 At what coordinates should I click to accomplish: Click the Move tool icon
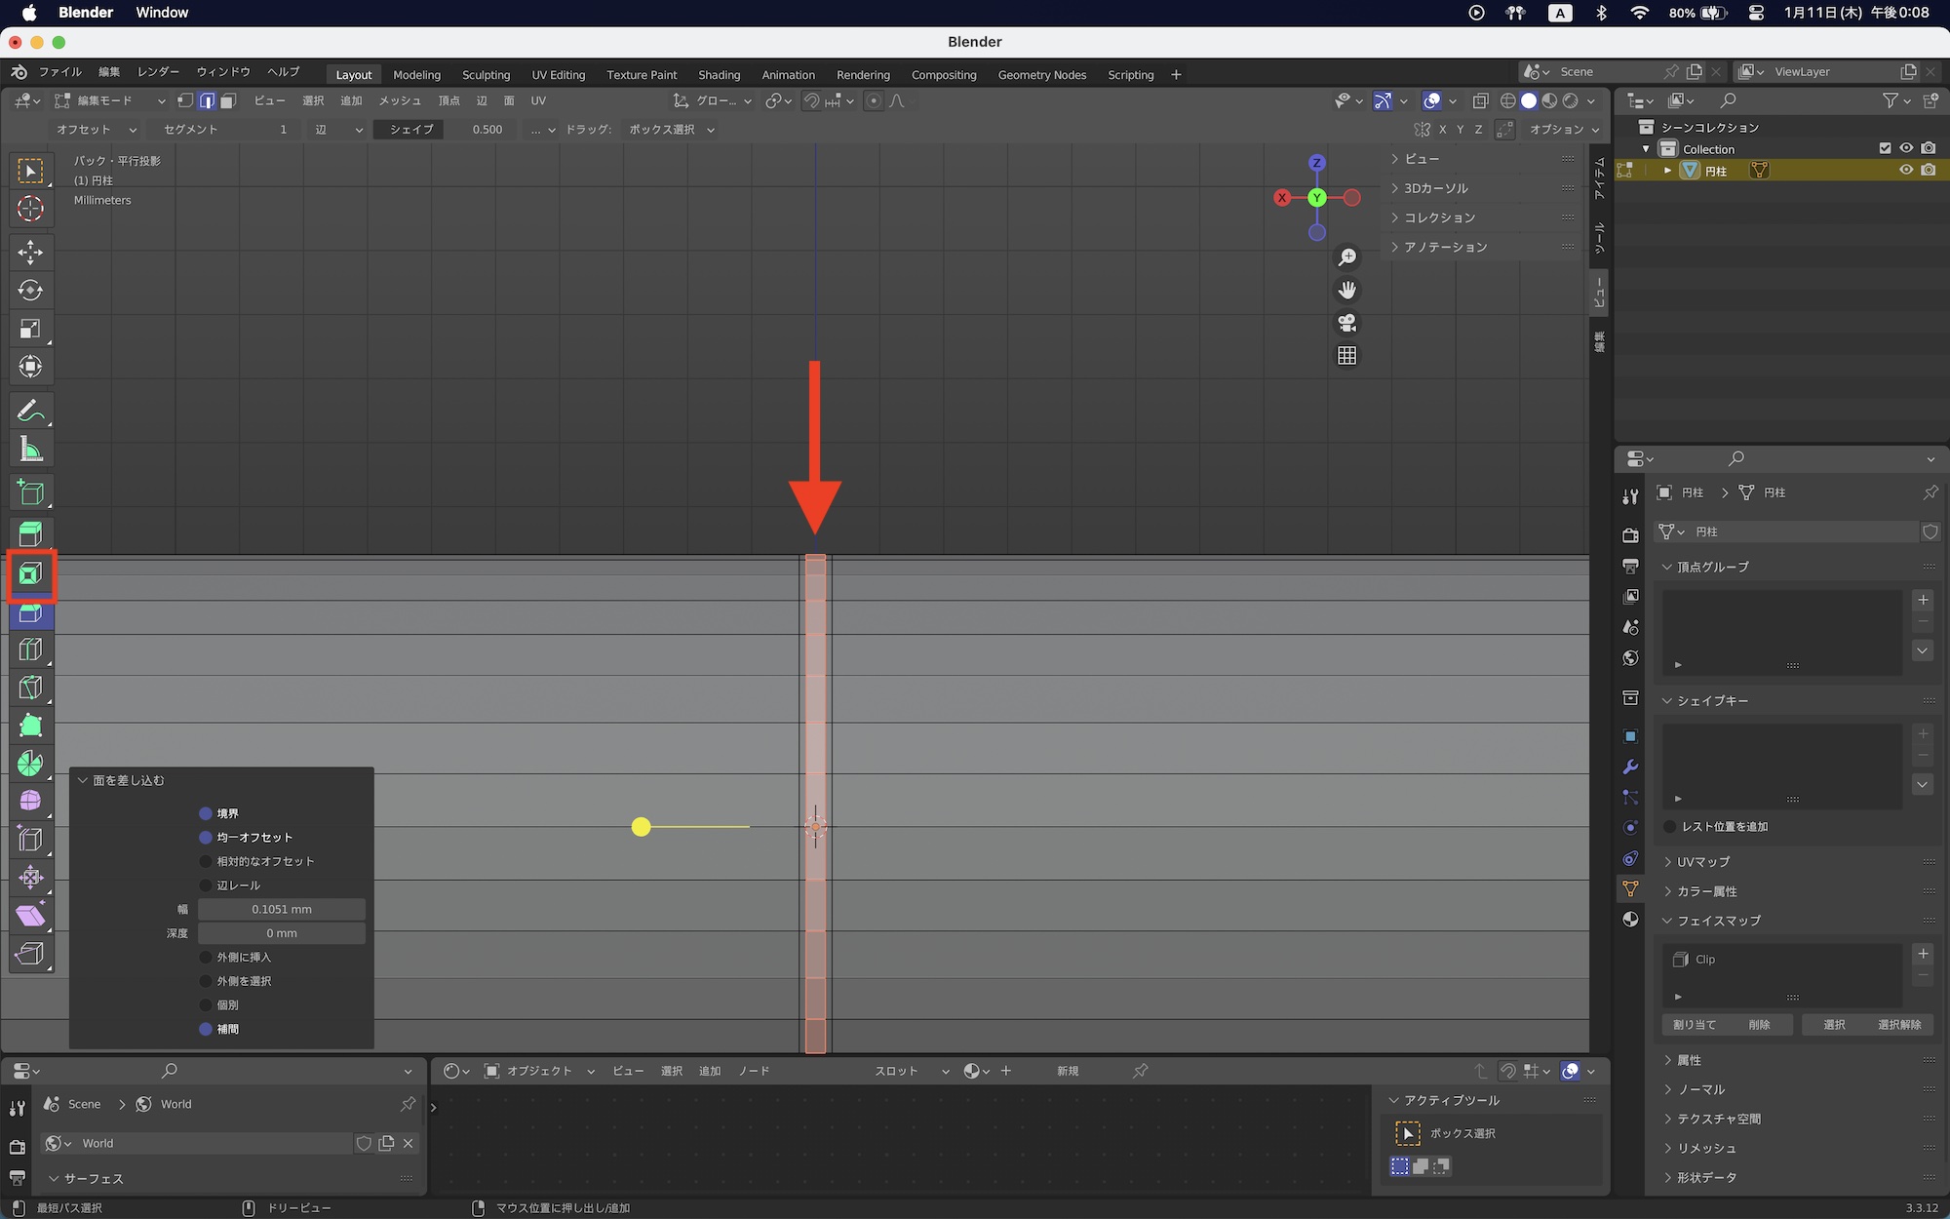tap(30, 253)
